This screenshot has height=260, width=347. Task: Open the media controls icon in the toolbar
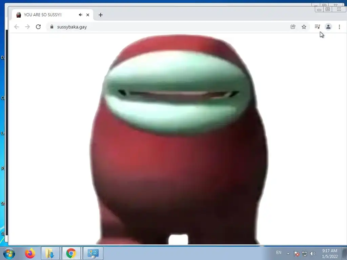tap(317, 27)
